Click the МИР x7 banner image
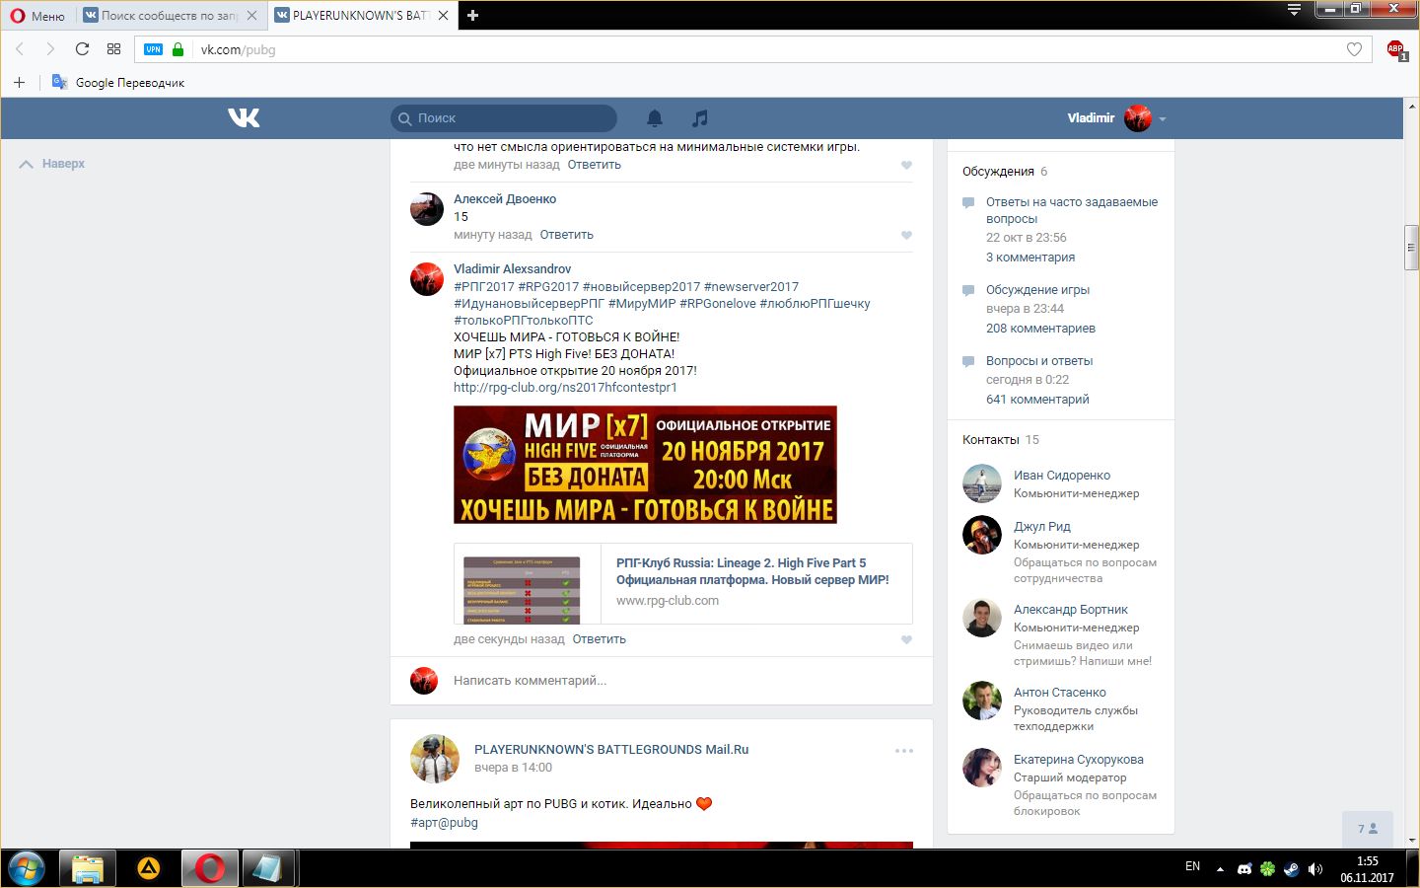 645,465
